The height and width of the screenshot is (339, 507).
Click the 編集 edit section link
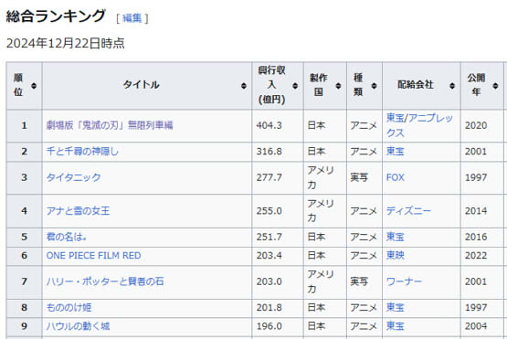point(132,18)
